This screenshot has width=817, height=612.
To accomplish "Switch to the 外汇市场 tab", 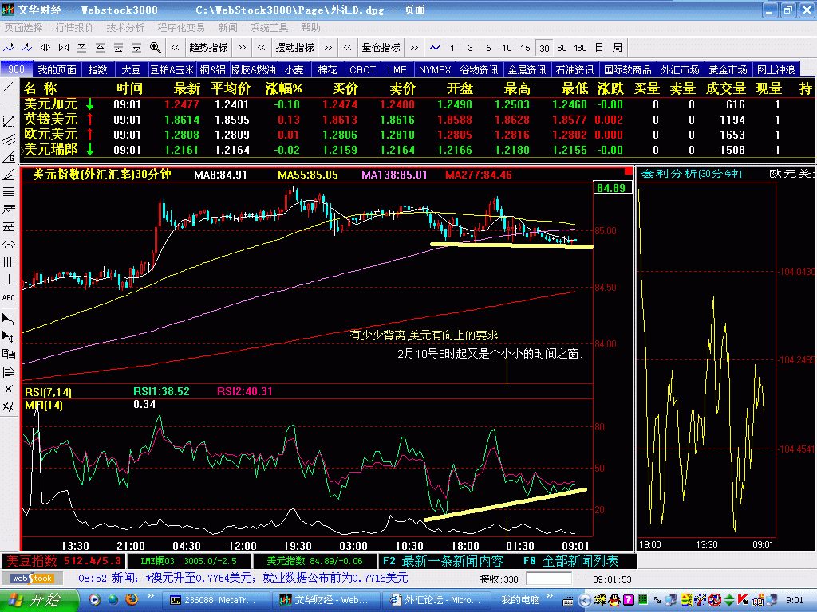I will 679,70.
